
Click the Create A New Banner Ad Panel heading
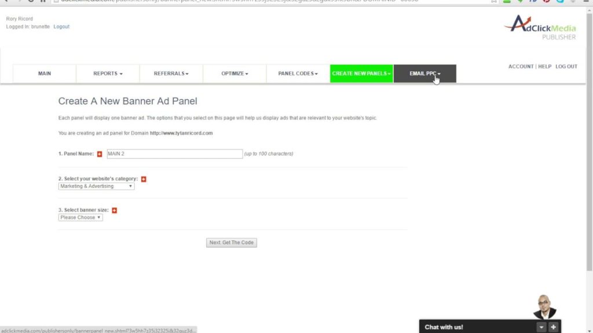pos(127,101)
